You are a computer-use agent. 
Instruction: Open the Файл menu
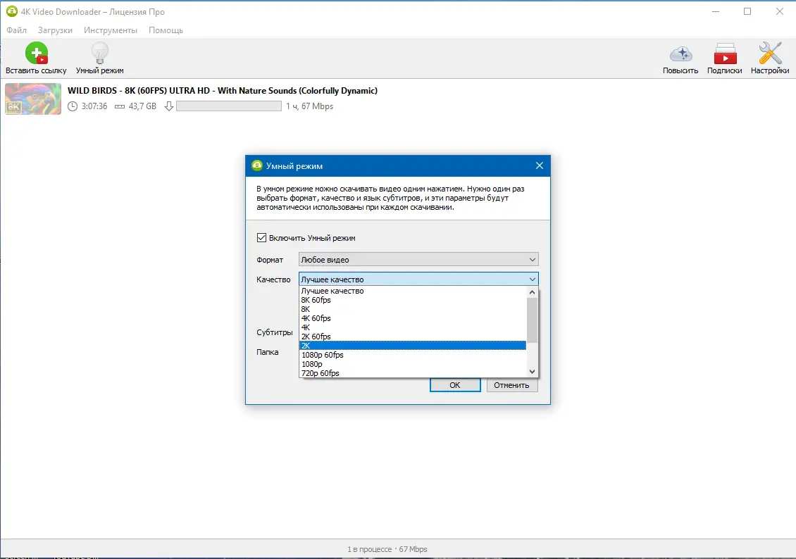(17, 30)
